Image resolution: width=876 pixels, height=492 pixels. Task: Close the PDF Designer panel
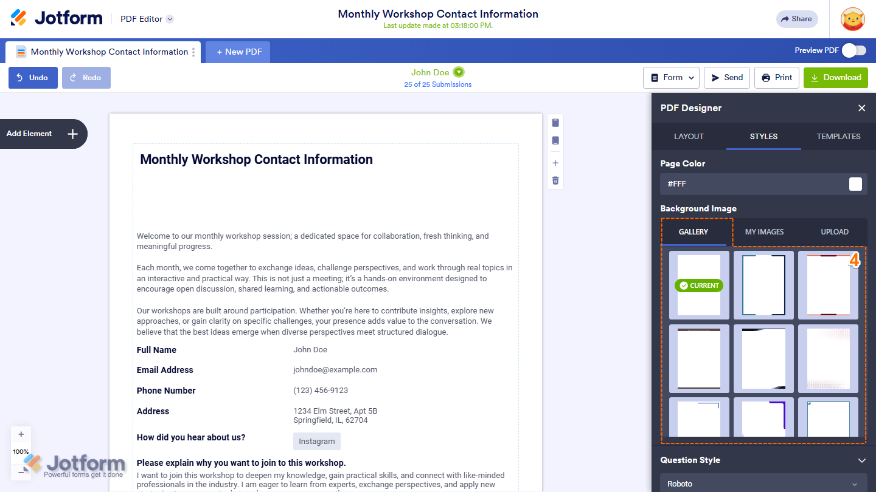point(861,108)
